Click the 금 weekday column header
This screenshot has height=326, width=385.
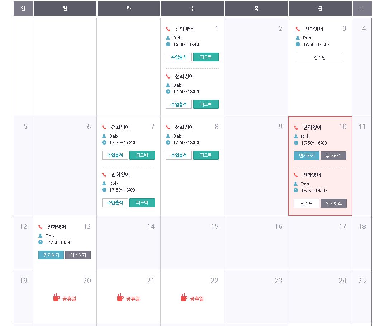pyautogui.click(x=320, y=9)
